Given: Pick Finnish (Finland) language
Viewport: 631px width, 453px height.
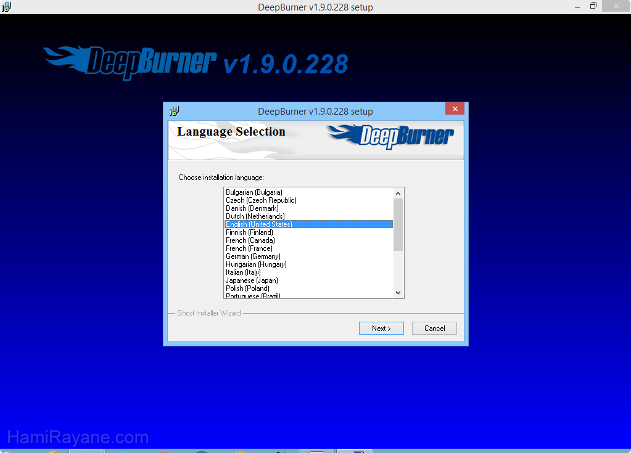Looking at the screenshot, I should pyautogui.click(x=308, y=232).
